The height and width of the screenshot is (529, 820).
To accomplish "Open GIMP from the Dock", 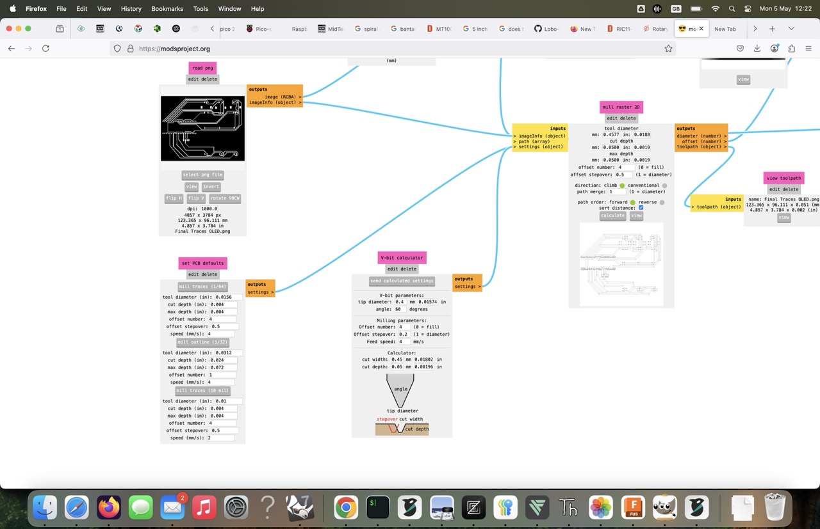I will pyautogui.click(x=665, y=508).
